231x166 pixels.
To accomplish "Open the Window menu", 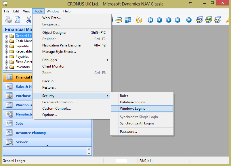I will click(x=53, y=11).
